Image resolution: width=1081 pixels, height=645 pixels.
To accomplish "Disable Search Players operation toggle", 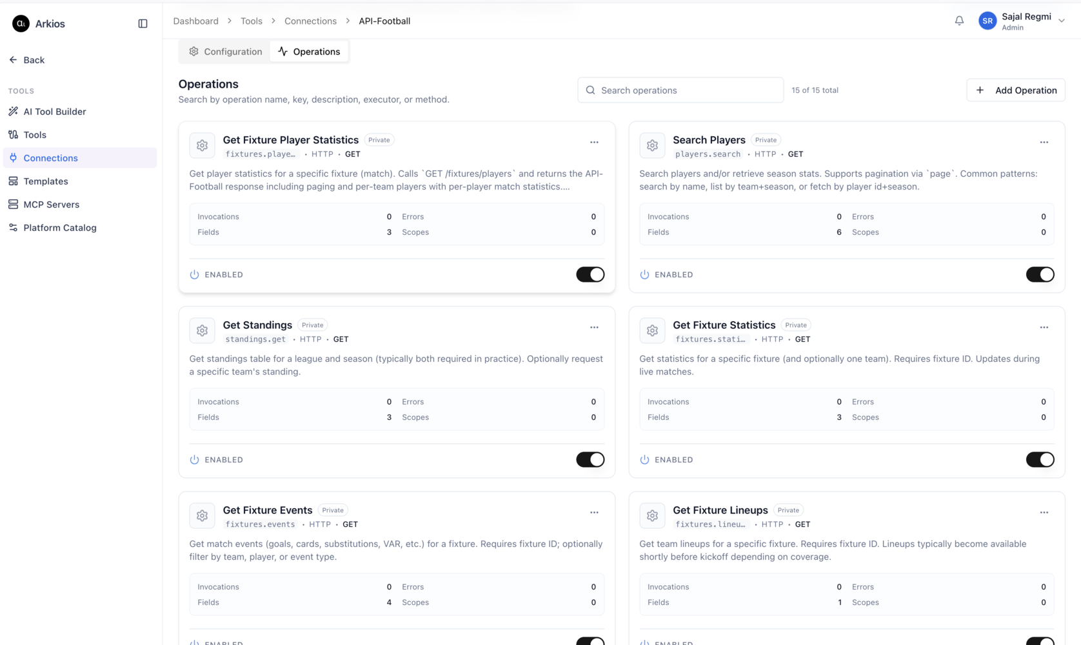I will coord(1040,275).
